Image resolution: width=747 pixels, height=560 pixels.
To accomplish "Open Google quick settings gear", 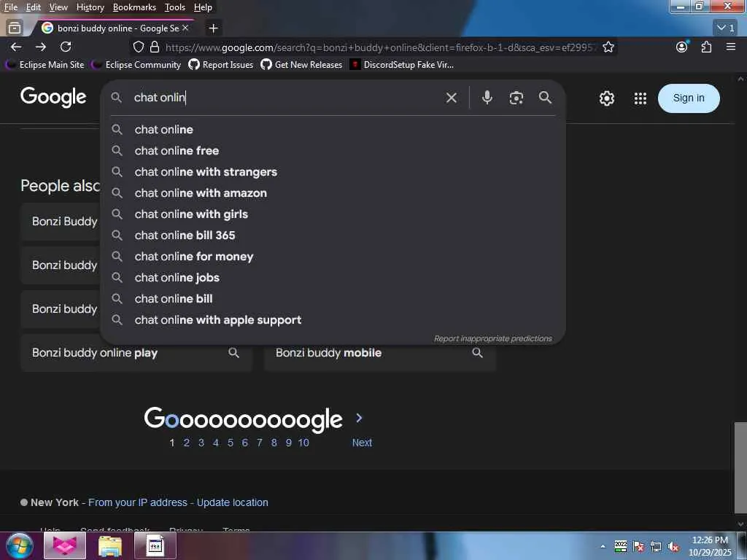I will point(606,98).
